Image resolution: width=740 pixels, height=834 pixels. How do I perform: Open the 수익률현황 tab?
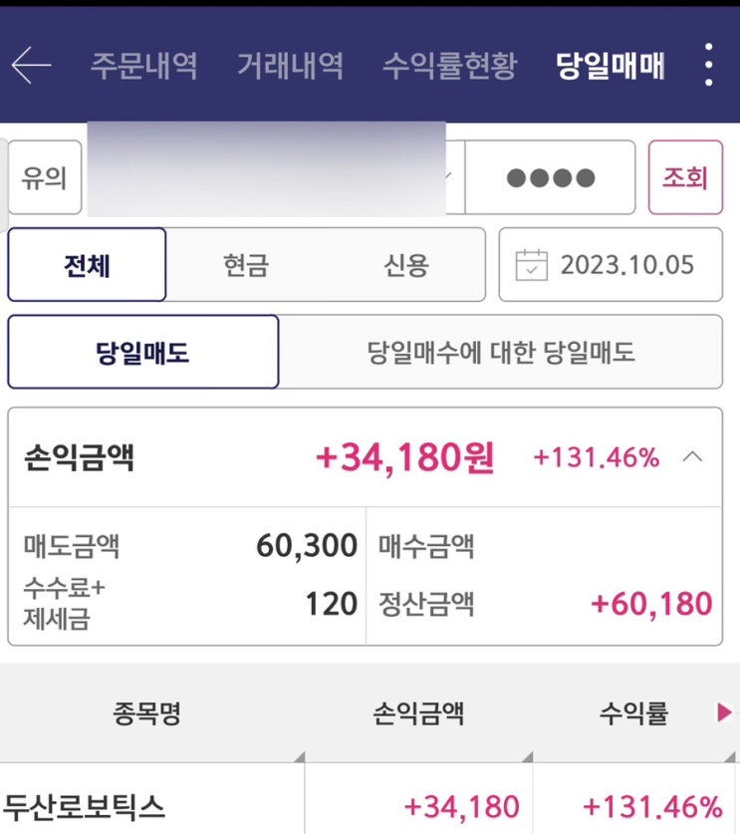click(449, 66)
